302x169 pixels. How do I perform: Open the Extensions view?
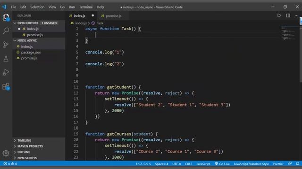click(x=6, y=86)
